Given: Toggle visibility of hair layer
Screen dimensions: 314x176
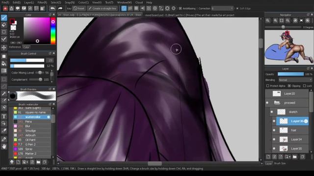Looking at the screenshot, I should 274,131.
